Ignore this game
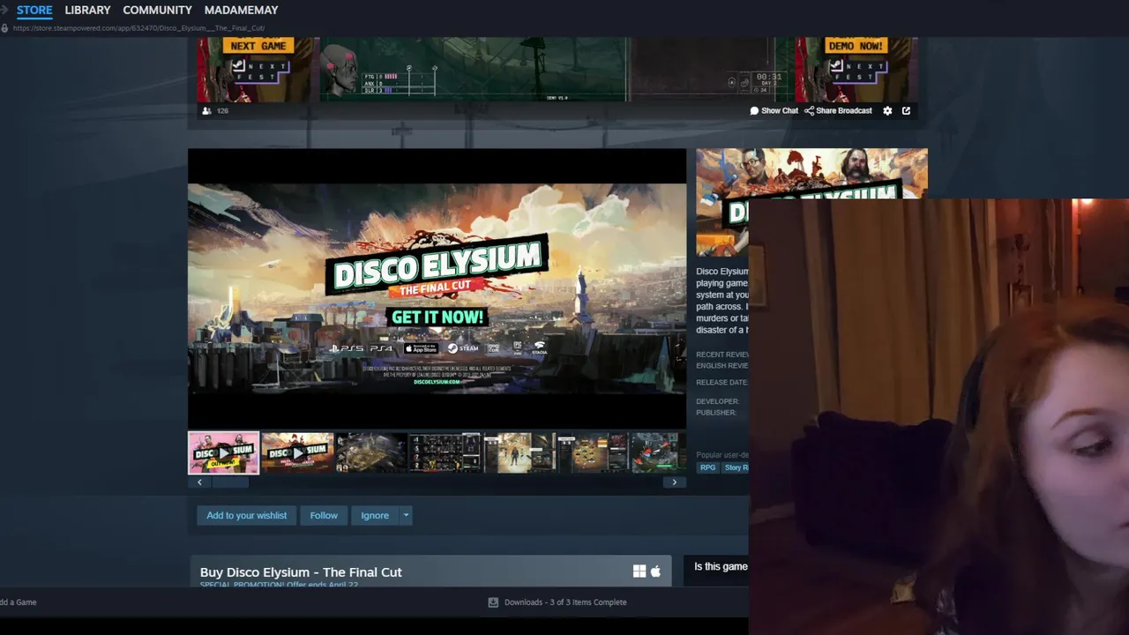 tap(375, 516)
